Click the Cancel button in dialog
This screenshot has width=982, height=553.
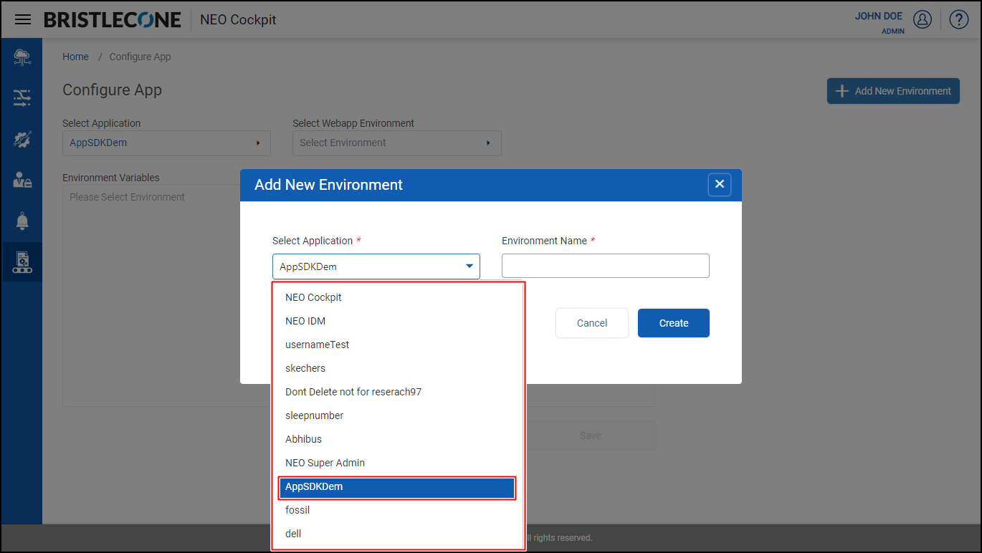[592, 323]
